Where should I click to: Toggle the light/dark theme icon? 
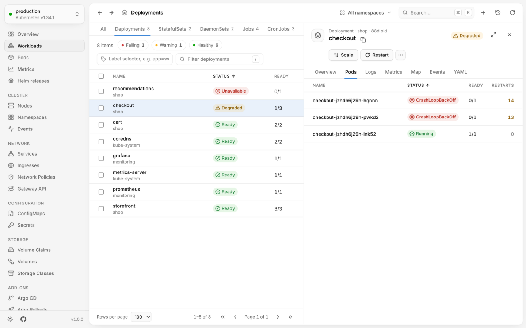(x=10, y=319)
